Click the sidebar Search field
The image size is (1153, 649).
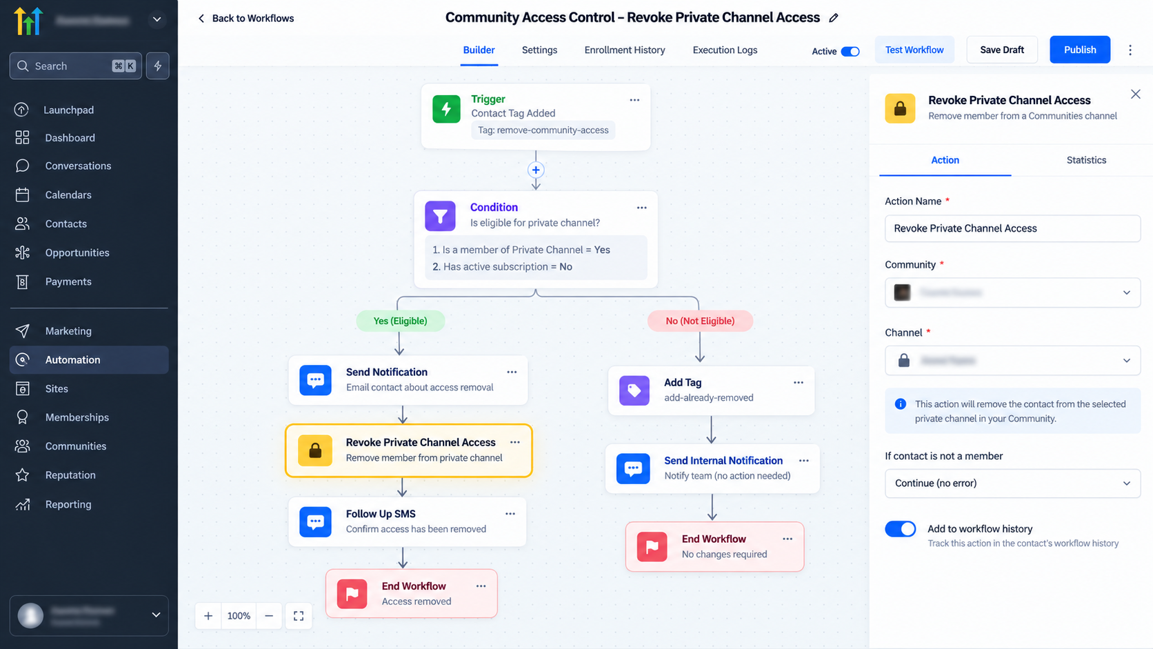pyautogui.click(x=76, y=66)
